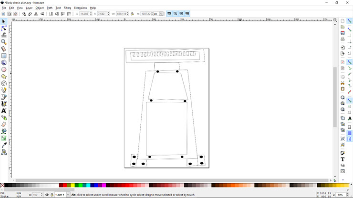The width and height of the screenshot is (353, 198).
Task: Toggle scale stroke width with object
Action: tap(169, 14)
